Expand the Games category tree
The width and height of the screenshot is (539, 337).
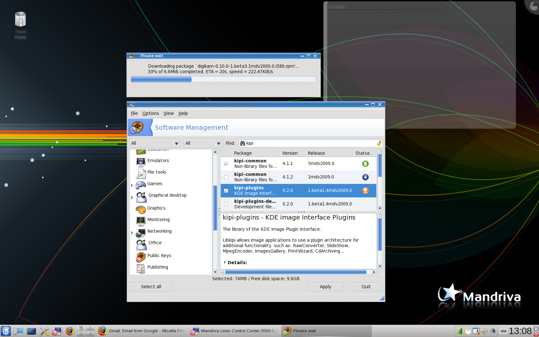pyautogui.click(x=132, y=185)
